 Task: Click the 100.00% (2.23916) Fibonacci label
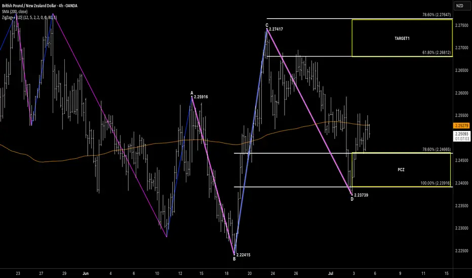coord(435,183)
